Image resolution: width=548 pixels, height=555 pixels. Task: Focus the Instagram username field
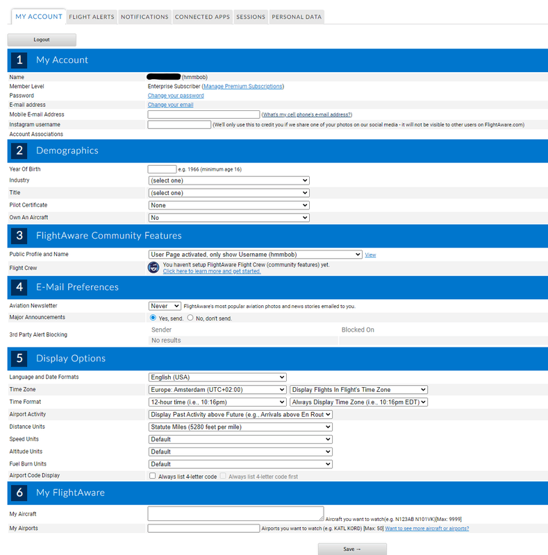click(179, 125)
